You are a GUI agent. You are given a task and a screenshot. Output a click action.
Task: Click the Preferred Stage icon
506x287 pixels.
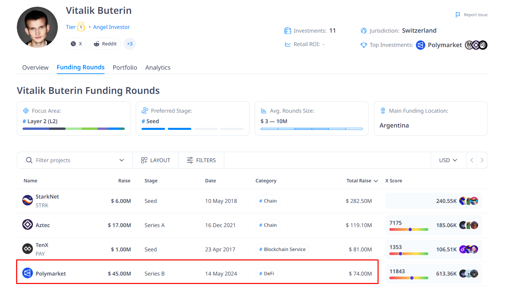145,111
